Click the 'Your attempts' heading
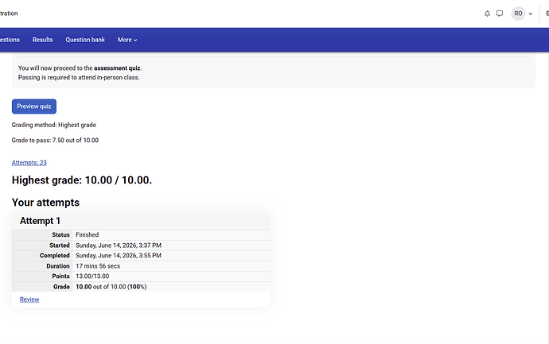 45,203
